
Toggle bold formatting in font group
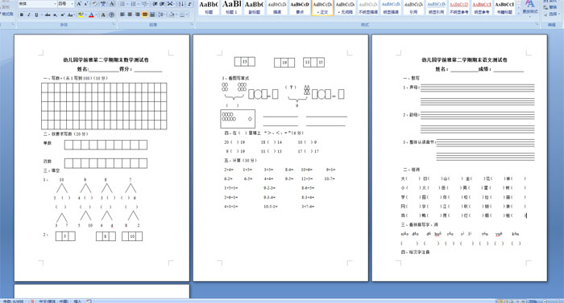(22, 14)
